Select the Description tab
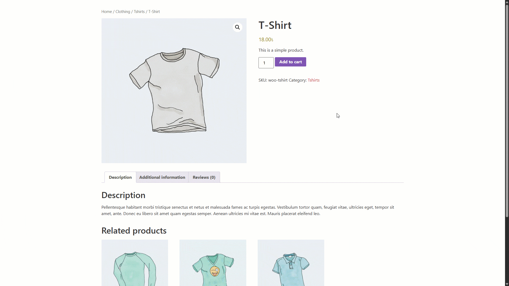Image resolution: width=509 pixels, height=286 pixels. click(x=120, y=177)
